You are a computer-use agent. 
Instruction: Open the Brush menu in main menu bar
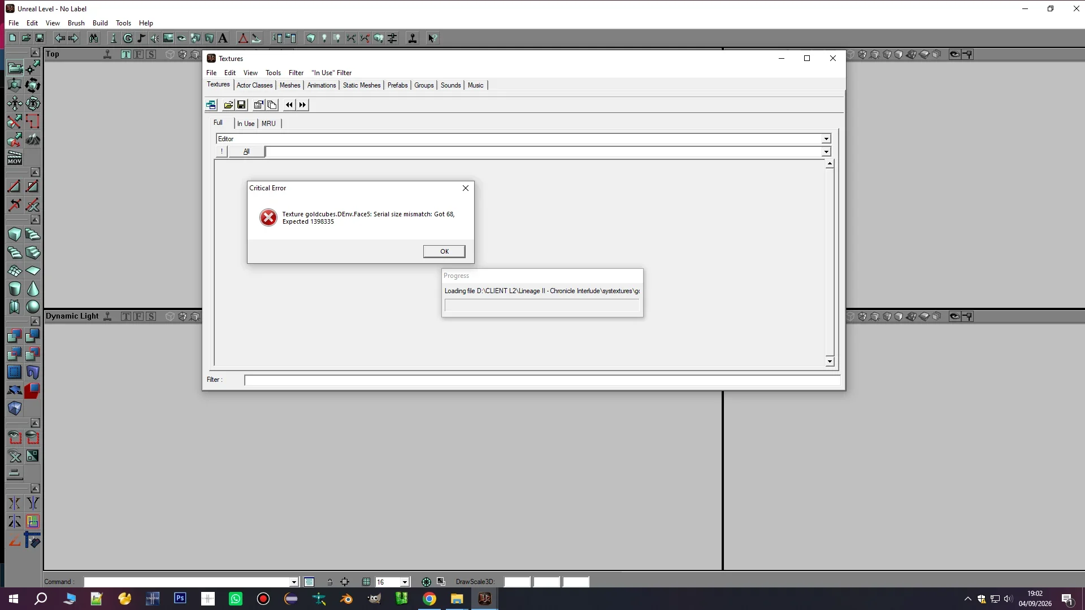coord(76,23)
